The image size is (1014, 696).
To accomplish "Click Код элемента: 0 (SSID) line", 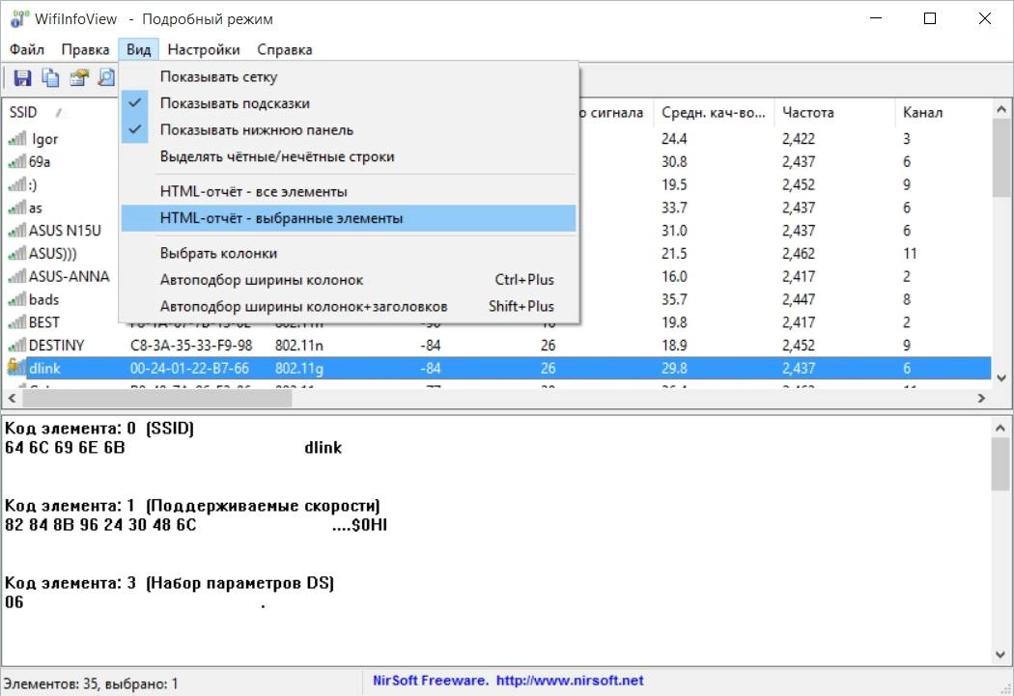I will [x=99, y=429].
